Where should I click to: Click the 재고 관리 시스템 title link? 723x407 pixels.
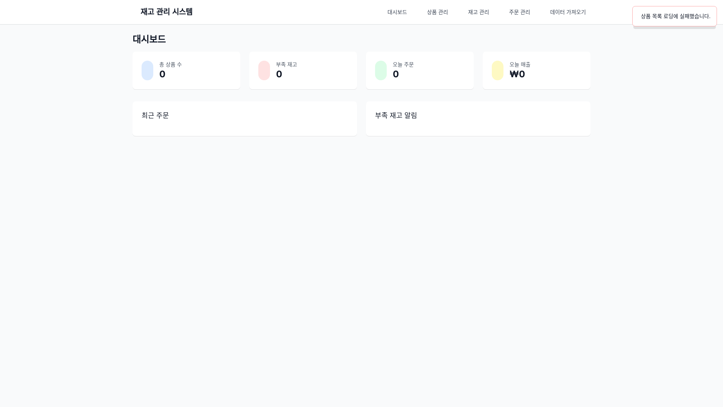tap(166, 12)
